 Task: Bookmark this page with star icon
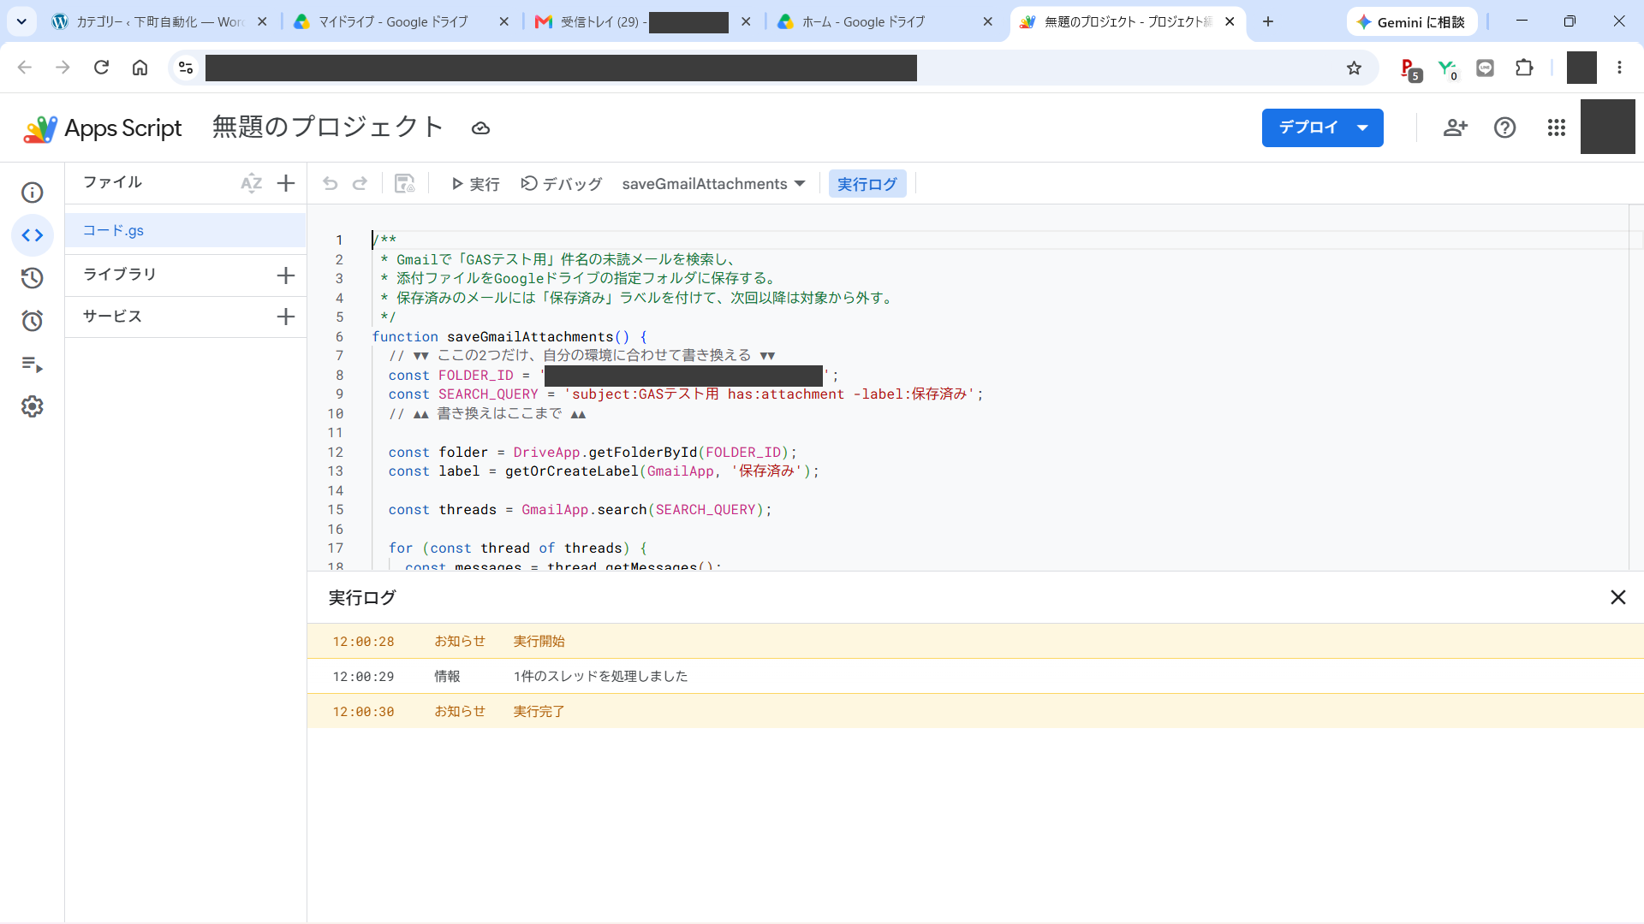pos(1354,68)
